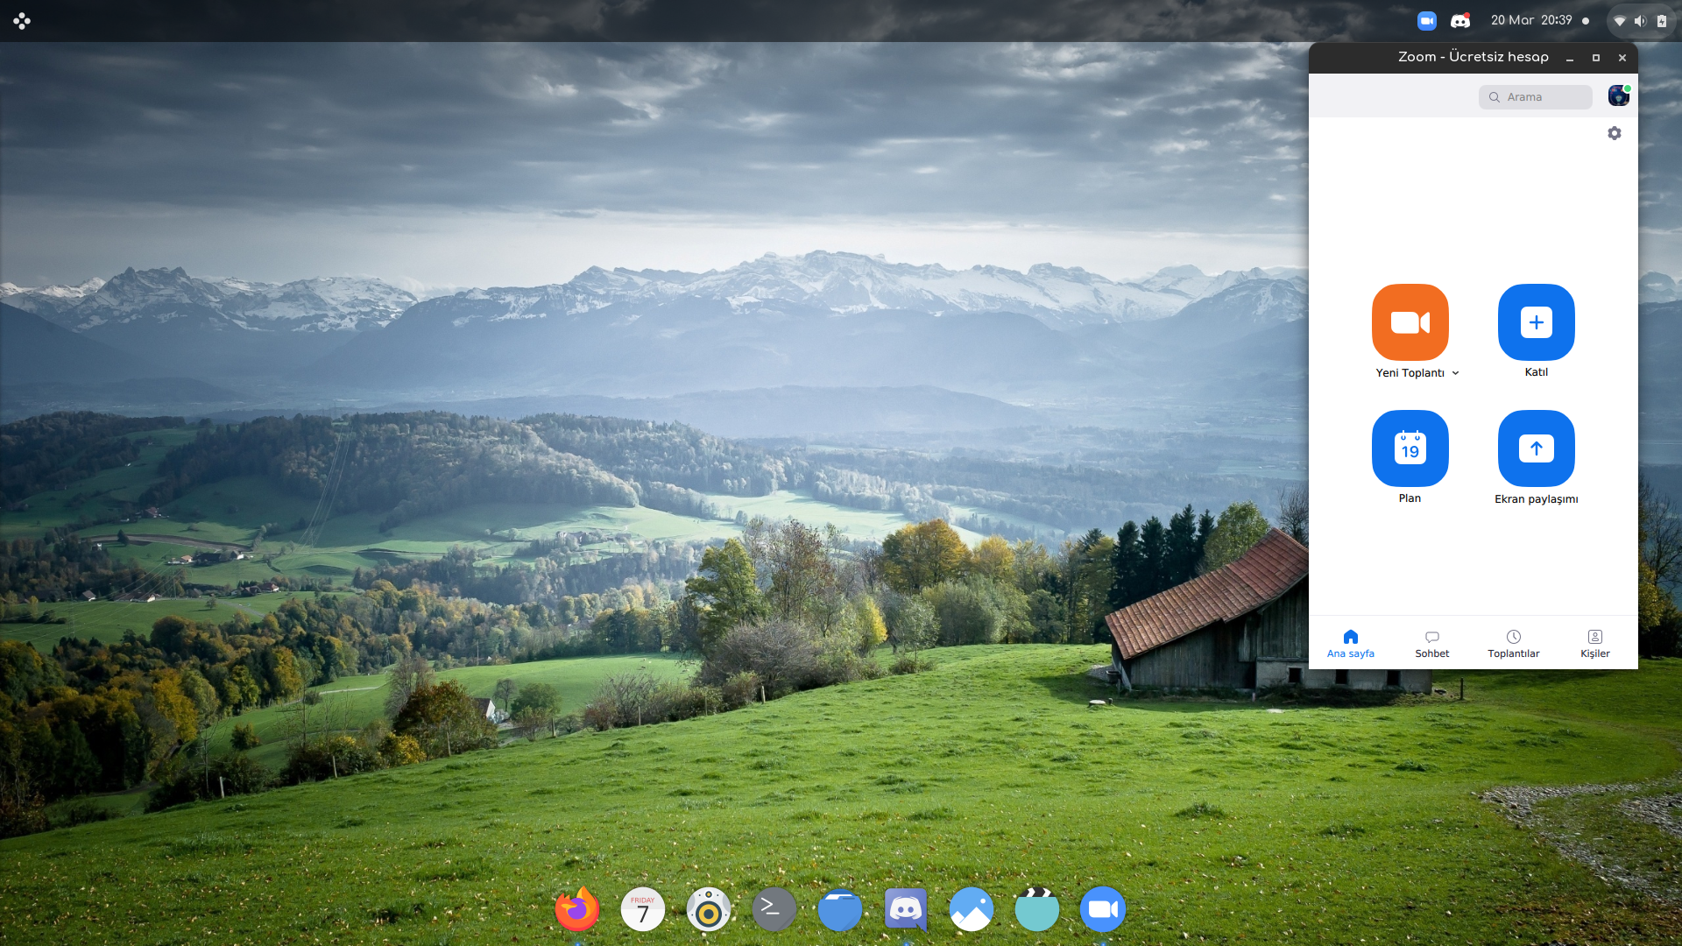Open the calendar app in dock
Image resolution: width=1682 pixels, height=946 pixels.
[x=643, y=910]
